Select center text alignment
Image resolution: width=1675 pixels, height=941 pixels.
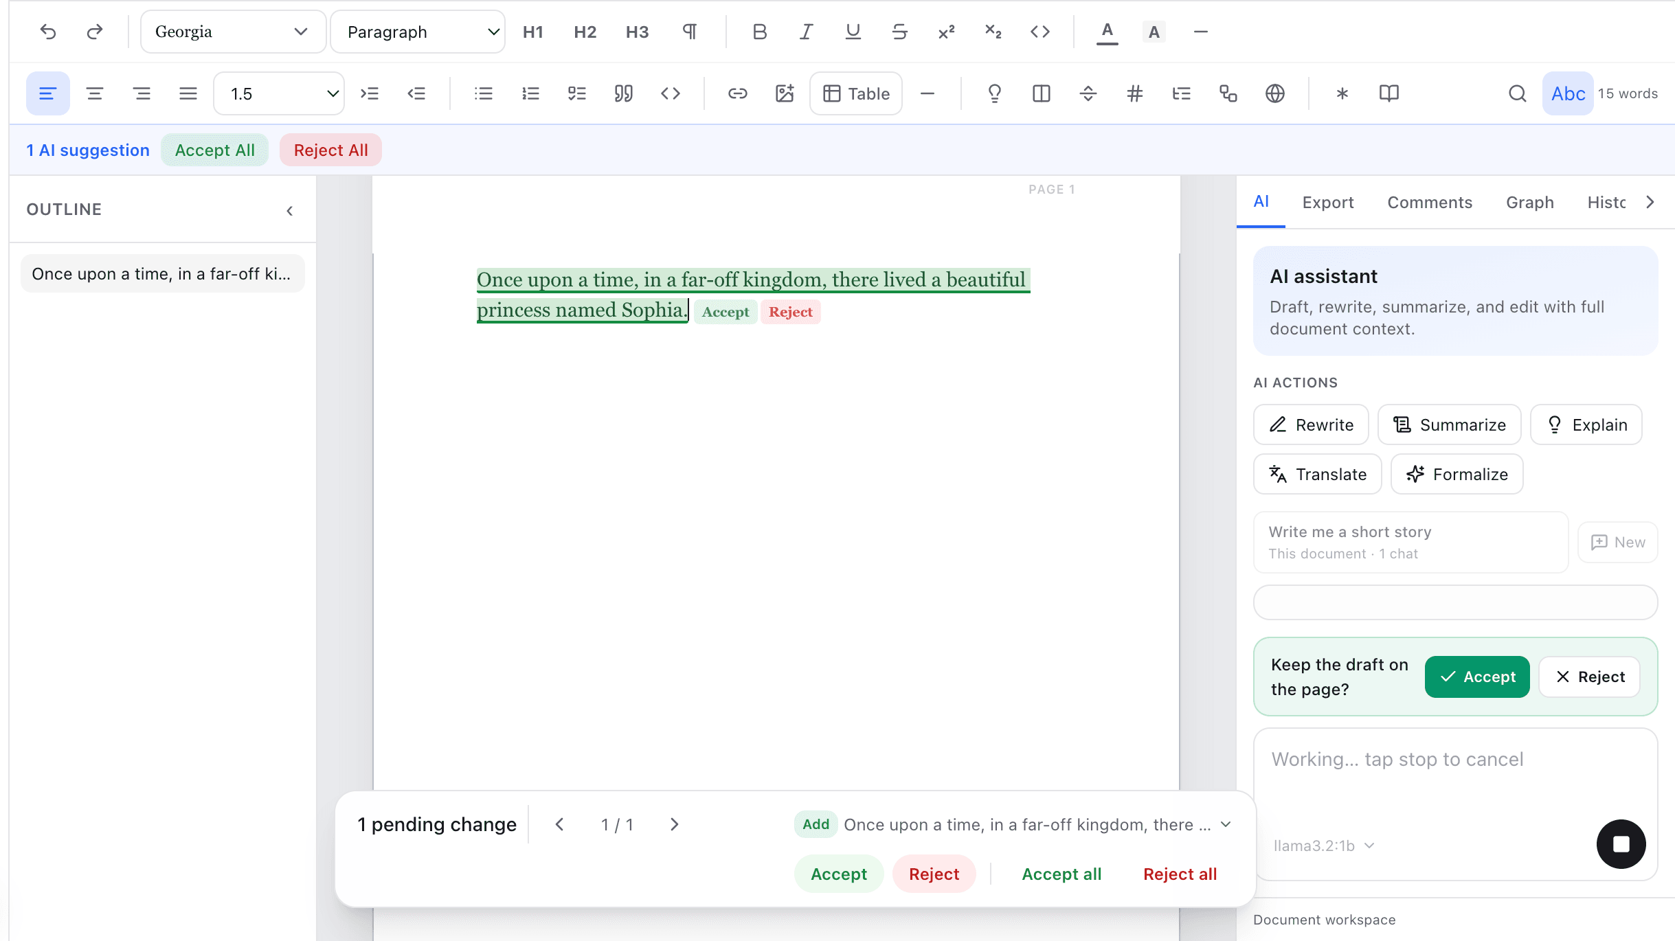95,93
